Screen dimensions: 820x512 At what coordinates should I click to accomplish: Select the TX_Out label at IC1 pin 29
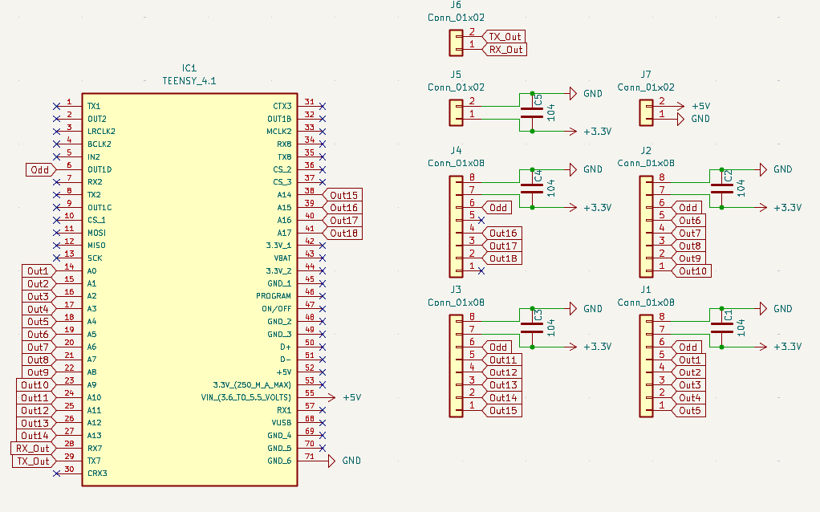coord(34,461)
